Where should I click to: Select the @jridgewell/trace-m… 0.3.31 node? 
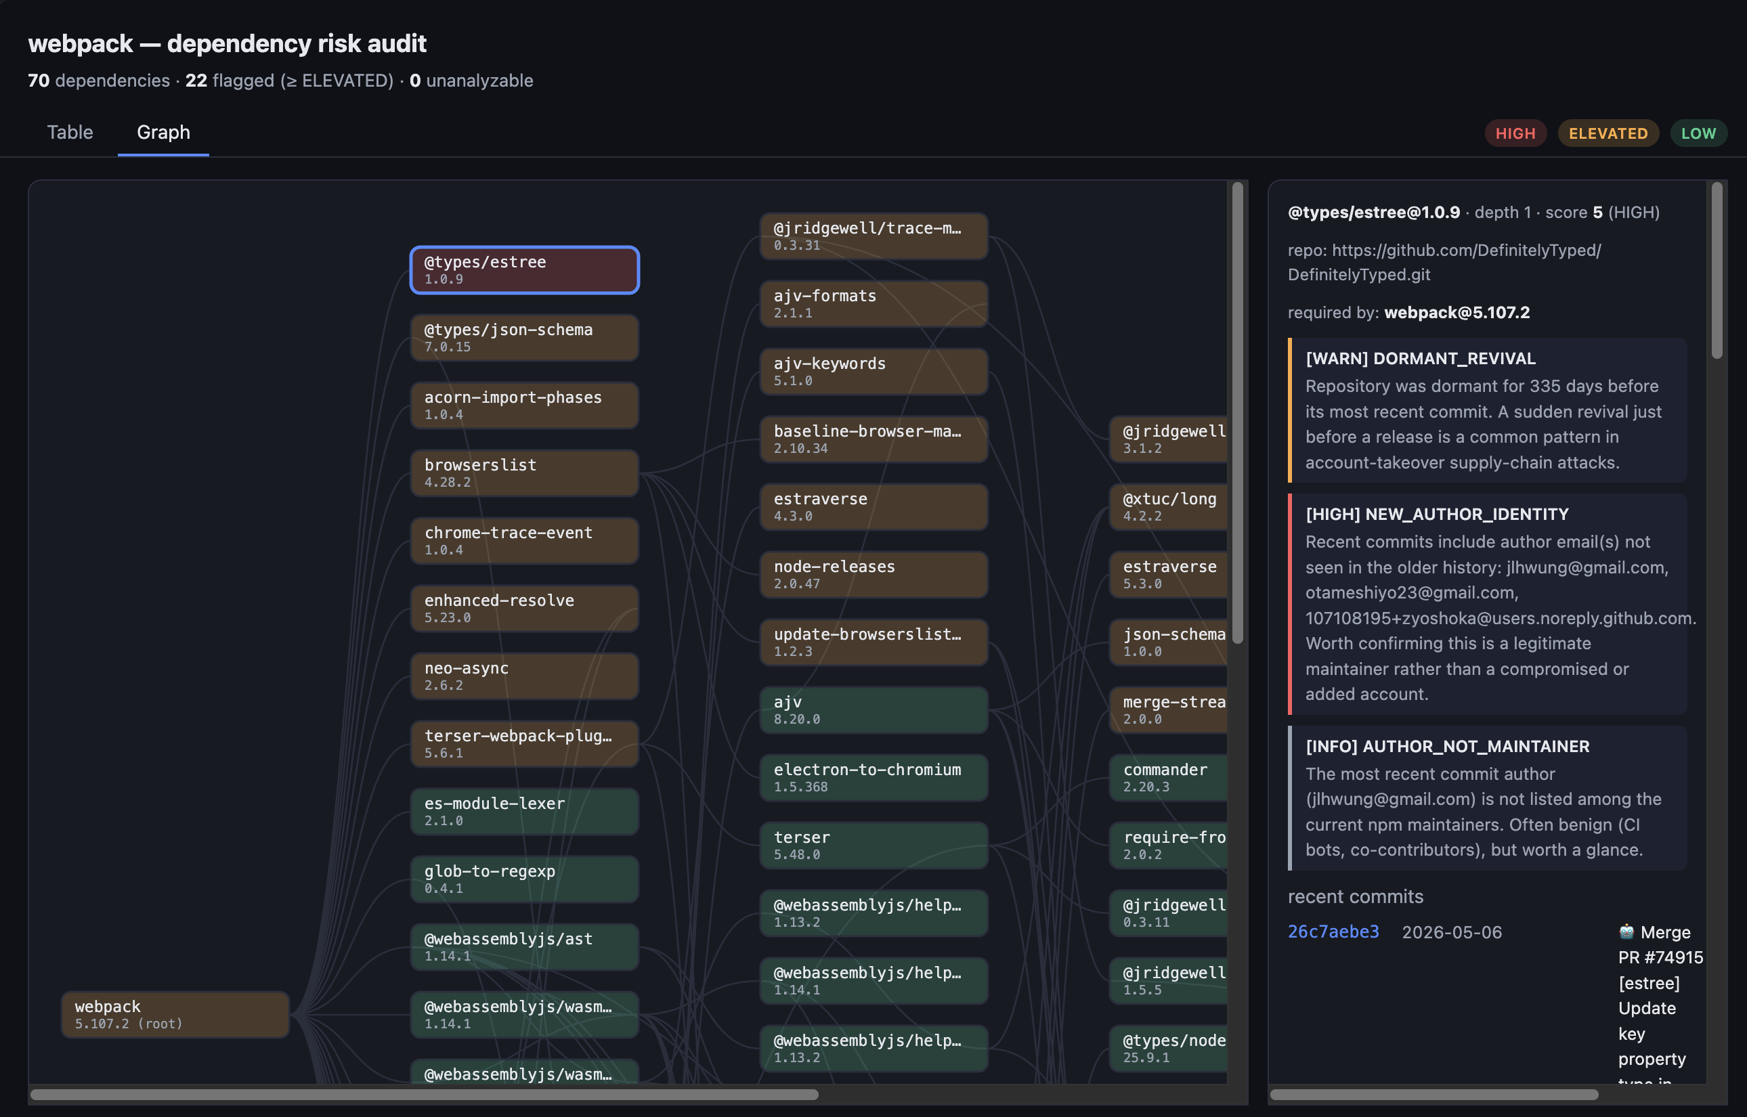[x=873, y=236]
